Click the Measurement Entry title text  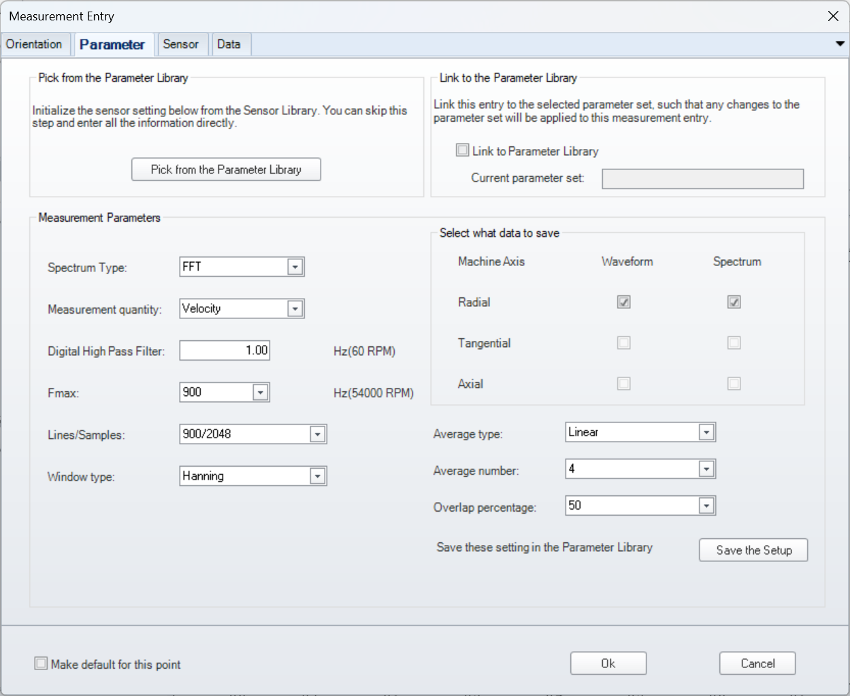click(x=62, y=16)
